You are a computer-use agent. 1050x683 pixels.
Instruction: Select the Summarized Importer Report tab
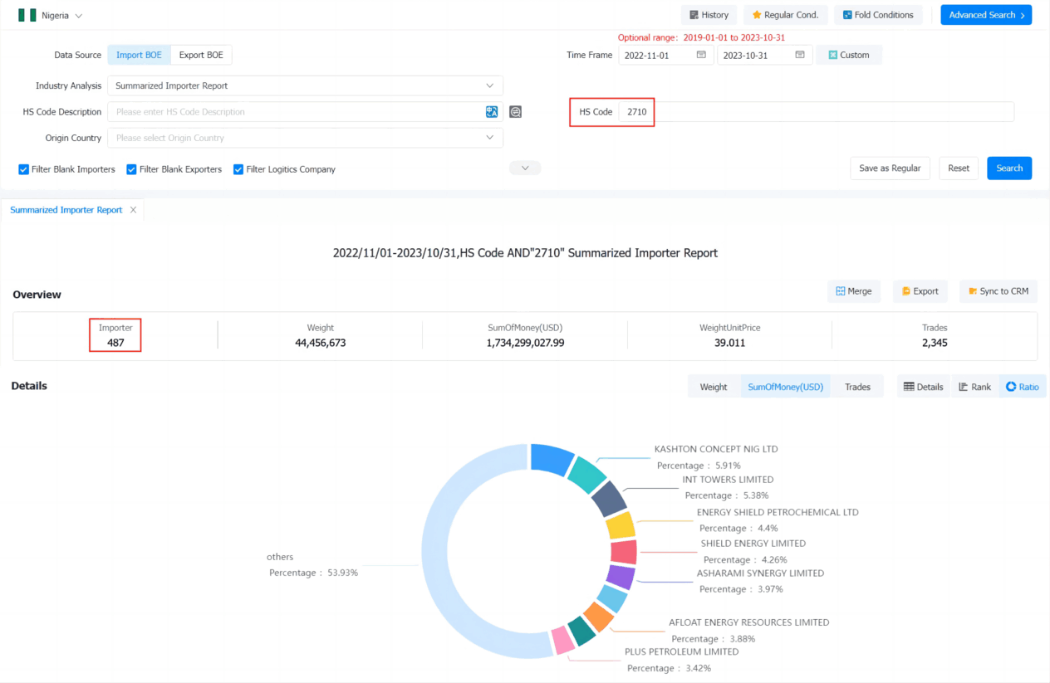click(66, 210)
